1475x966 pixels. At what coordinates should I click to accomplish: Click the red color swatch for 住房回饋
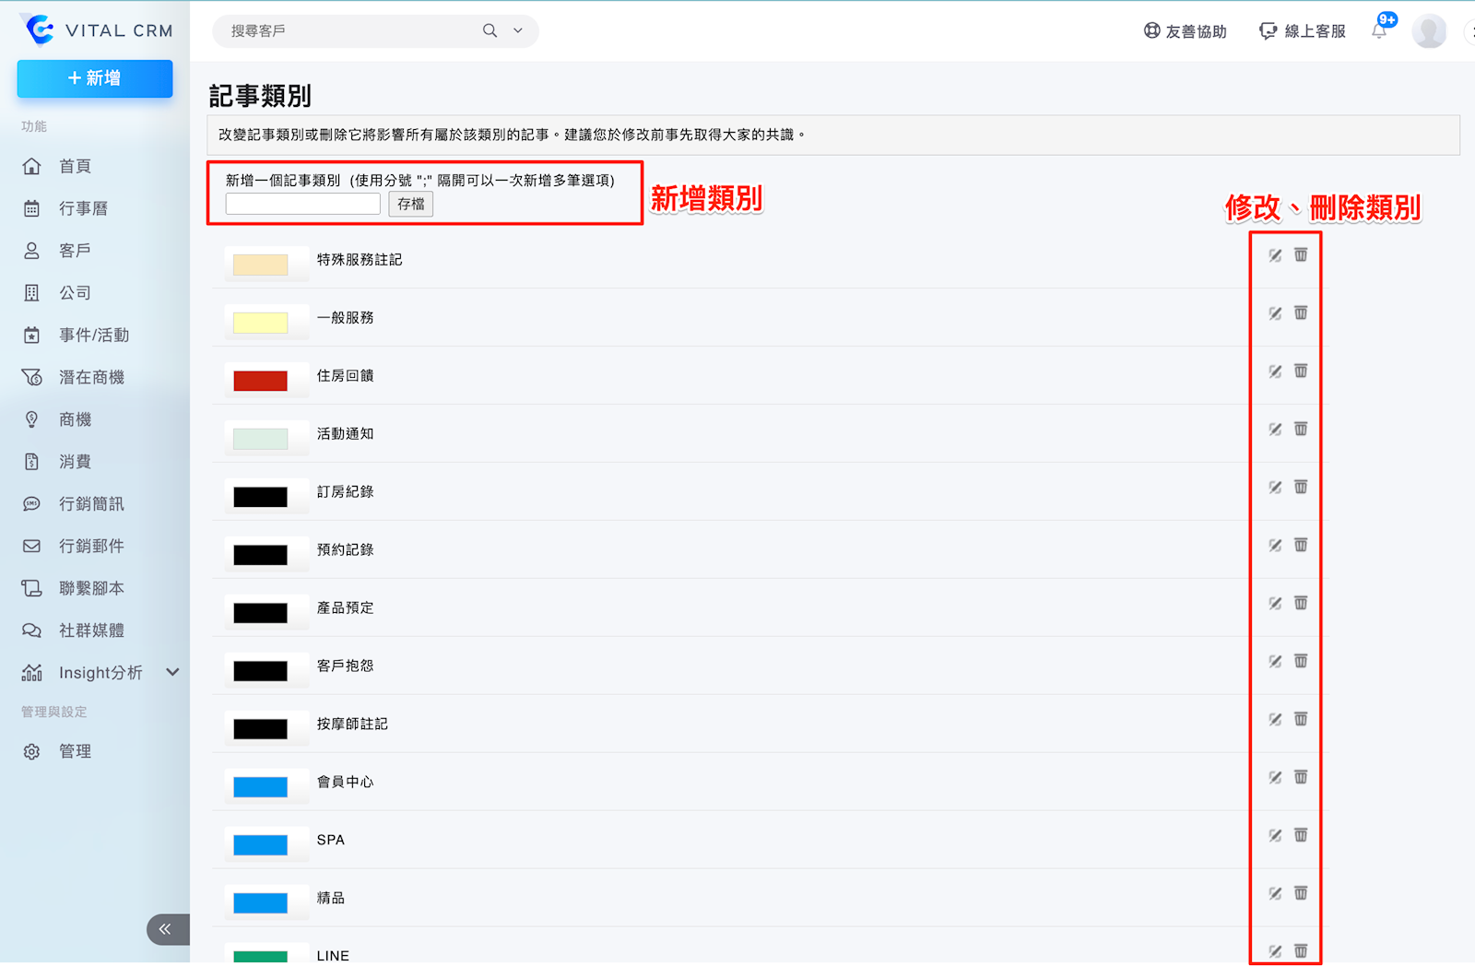coord(260,381)
